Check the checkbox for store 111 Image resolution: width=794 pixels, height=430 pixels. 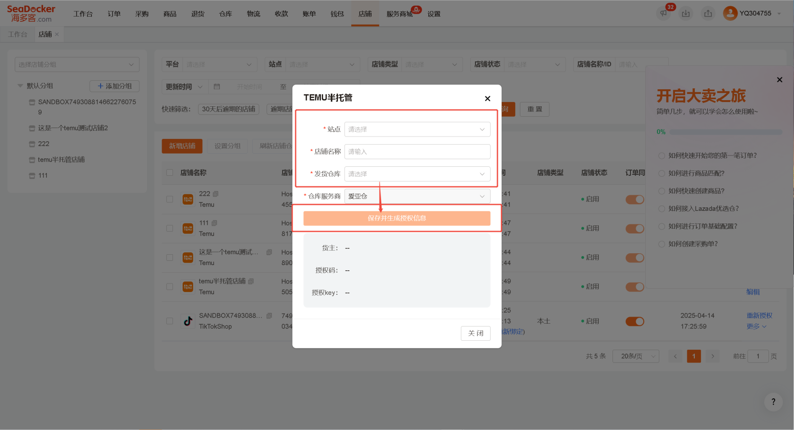coord(170,228)
